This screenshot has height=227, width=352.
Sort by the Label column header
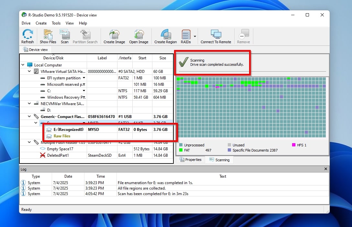click(102, 58)
